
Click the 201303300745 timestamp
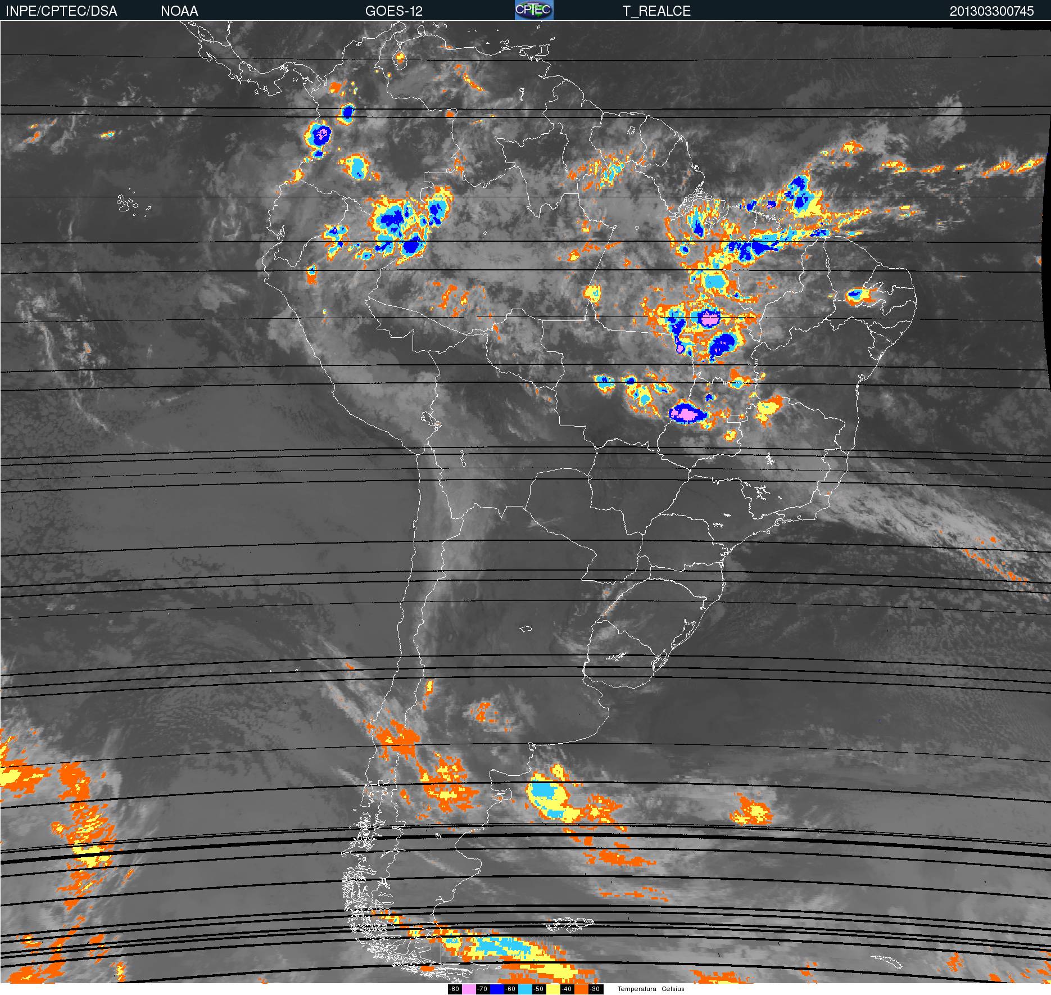[x=991, y=11]
